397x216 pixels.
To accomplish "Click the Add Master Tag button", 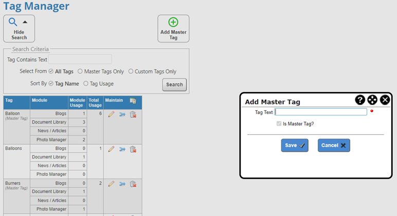I will 173,28.
